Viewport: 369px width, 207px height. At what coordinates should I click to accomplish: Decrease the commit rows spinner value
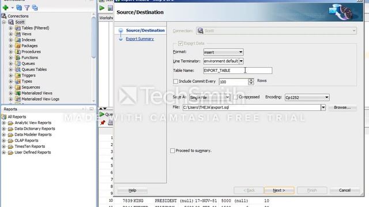tap(251, 83)
